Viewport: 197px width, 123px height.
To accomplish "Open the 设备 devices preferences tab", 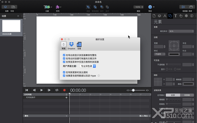I will [79, 46].
